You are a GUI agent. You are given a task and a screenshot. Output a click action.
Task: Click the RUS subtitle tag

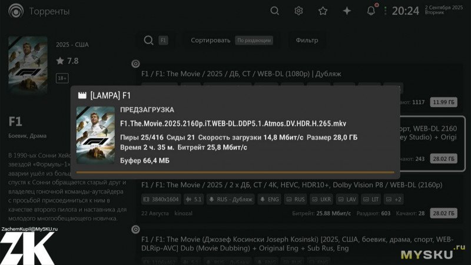296,199
